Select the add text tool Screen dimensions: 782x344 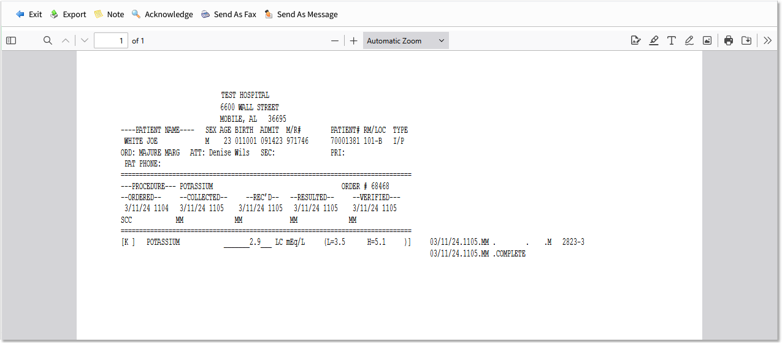pos(672,40)
